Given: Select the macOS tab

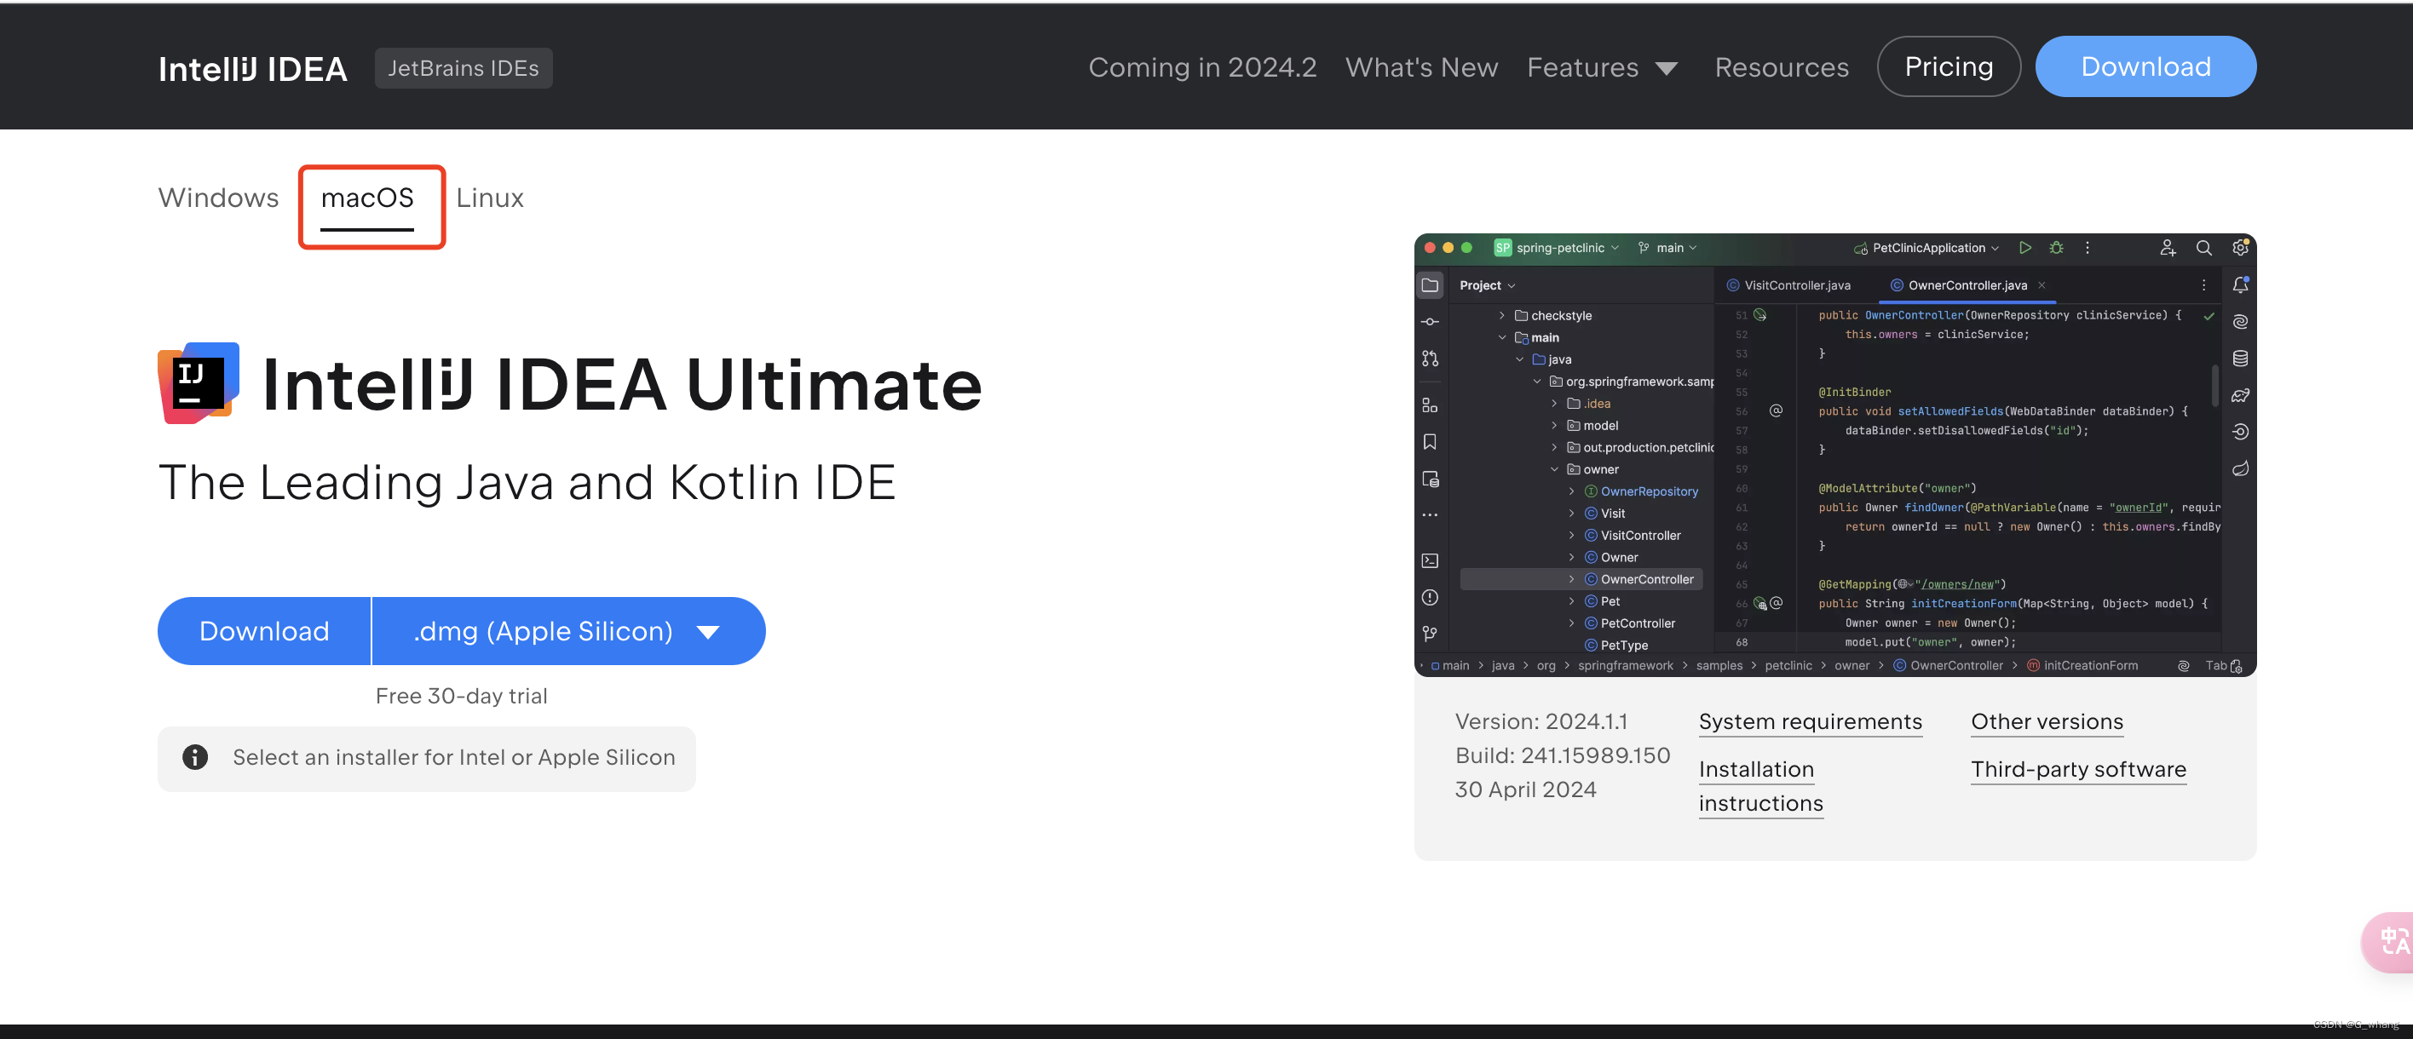Looking at the screenshot, I should (367, 198).
